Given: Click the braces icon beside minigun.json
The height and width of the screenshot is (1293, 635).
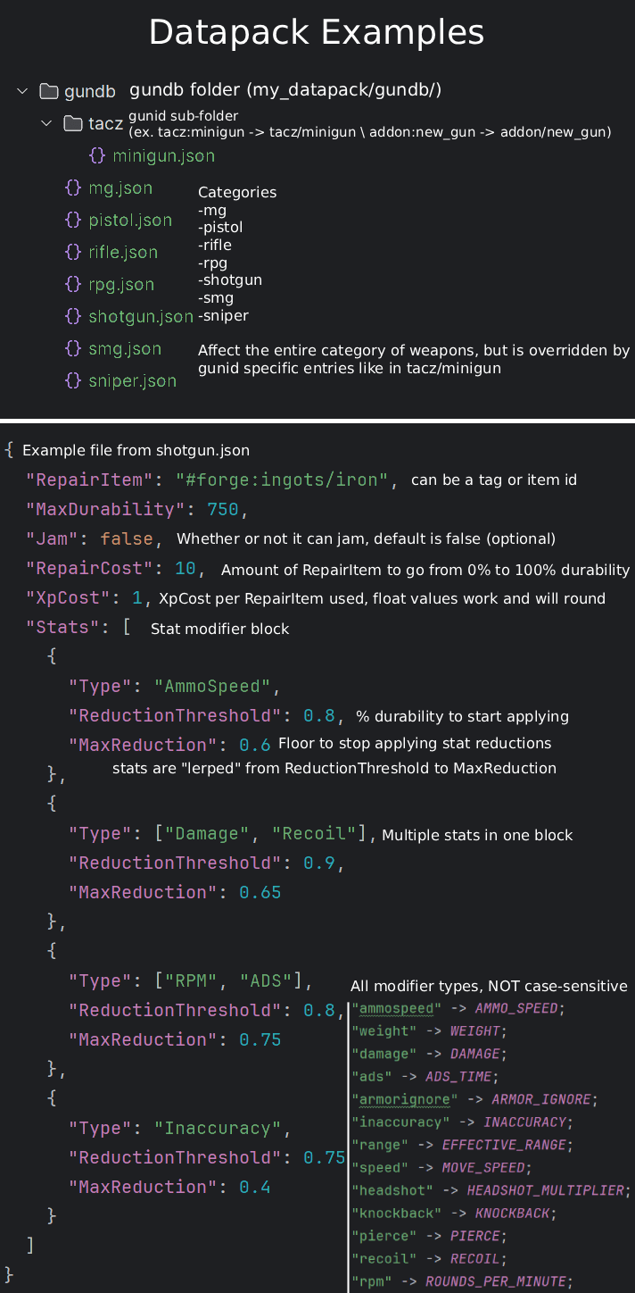Looking at the screenshot, I should (x=98, y=155).
